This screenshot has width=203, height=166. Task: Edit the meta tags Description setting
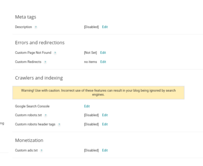(105, 27)
